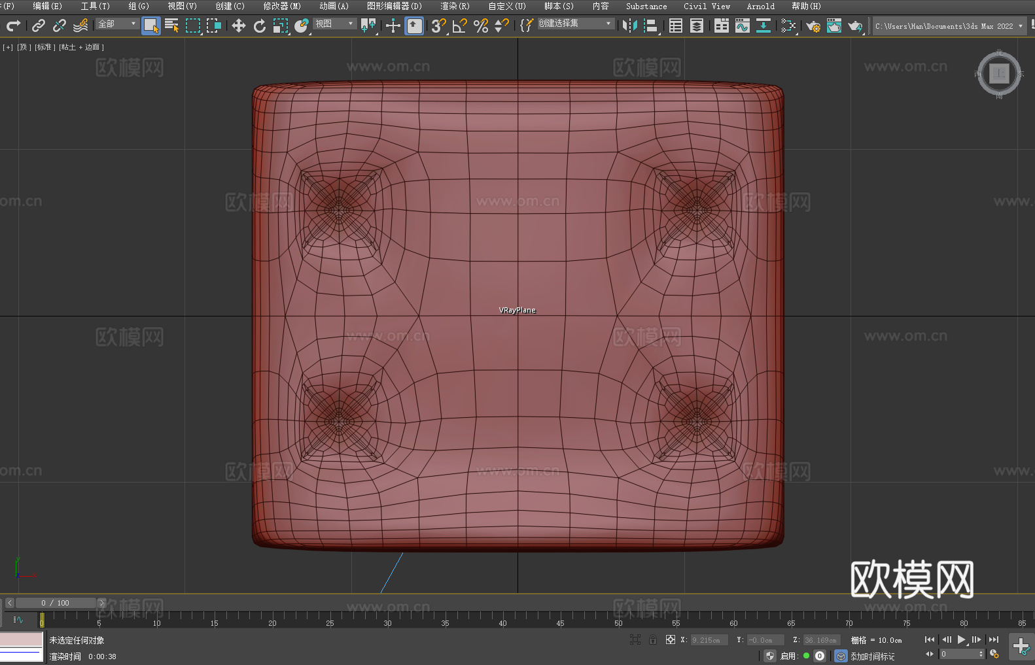Open the Arnold menu
Image resolution: width=1035 pixels, height=665 pixels.
point(760,6)
